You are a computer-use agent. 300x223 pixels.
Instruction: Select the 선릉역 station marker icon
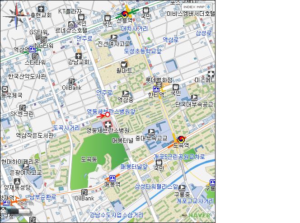125,14
